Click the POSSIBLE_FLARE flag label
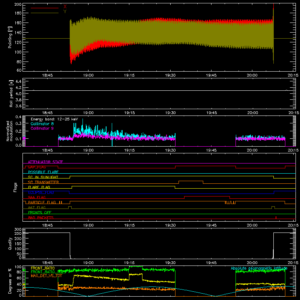 (x=43, y=172)
